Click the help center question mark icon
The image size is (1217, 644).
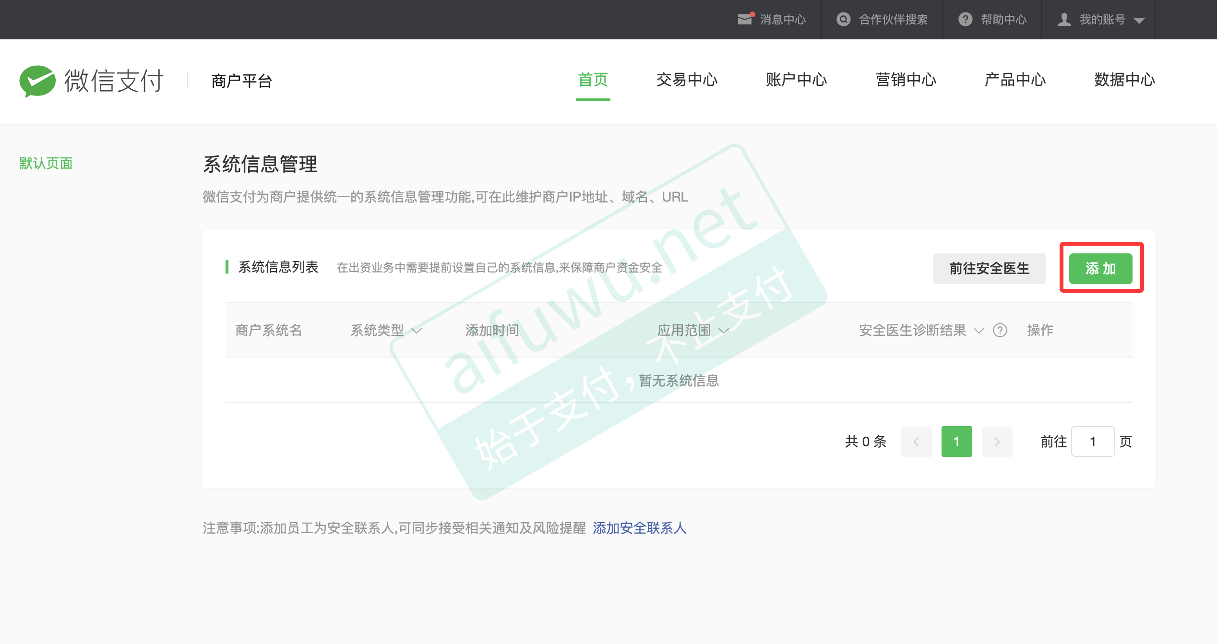(x=965, y=19)
